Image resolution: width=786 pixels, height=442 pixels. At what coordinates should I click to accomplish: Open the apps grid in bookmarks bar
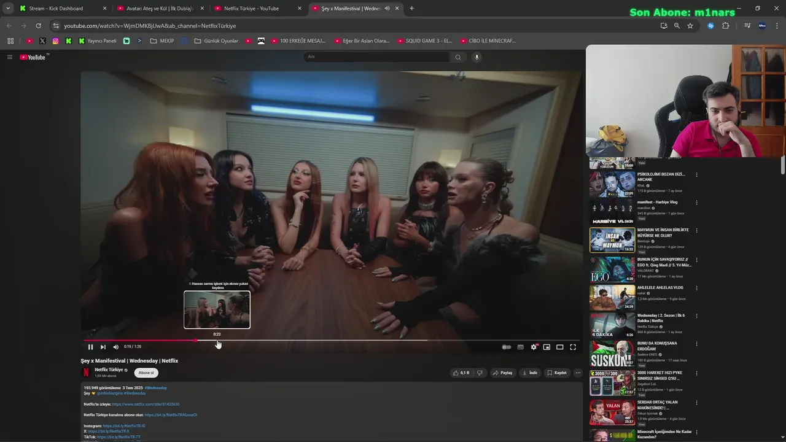point(10,41)
